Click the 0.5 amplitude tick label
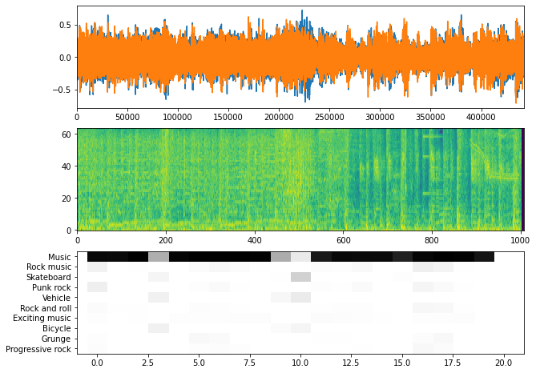 point(65,26)
